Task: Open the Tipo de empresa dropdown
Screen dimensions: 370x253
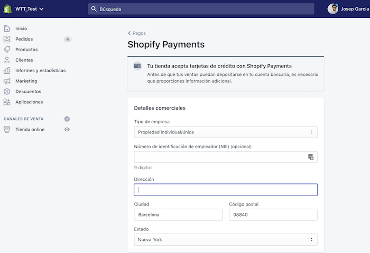Action: [x=226, y=132]
